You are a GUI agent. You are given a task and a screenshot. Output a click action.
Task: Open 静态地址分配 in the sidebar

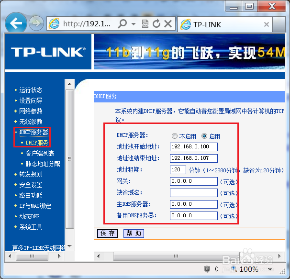click(x=43, y=164)
